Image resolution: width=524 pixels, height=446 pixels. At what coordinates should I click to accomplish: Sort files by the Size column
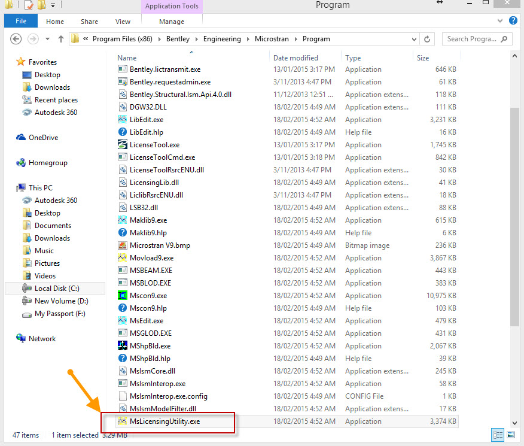pos(423,58)
